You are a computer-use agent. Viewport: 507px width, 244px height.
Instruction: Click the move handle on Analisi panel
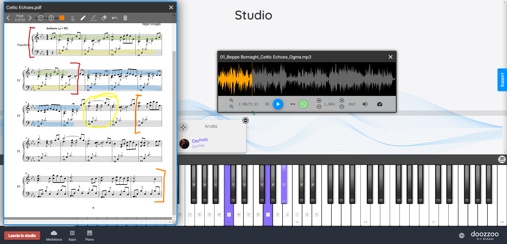[x=183, y=127]
